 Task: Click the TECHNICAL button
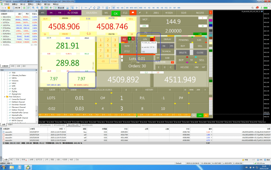point(166,51)
